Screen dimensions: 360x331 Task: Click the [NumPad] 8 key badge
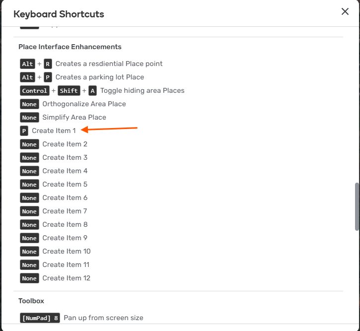(40, 318)
